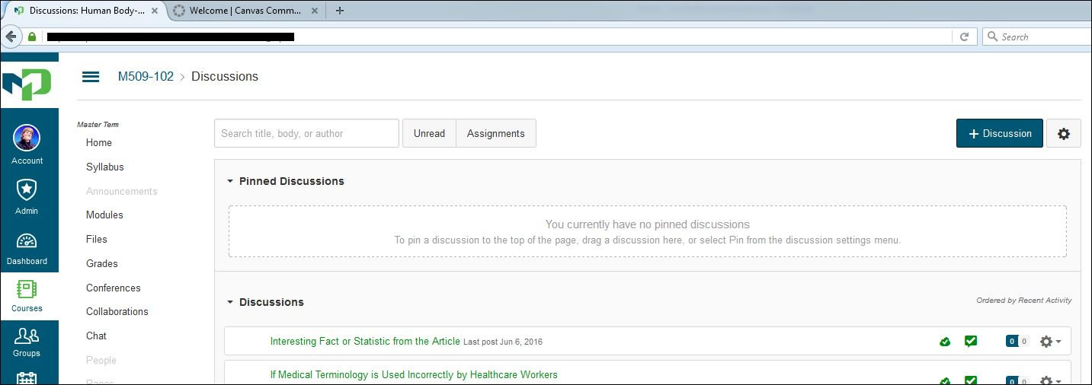Open Collaborations in the course navigation
The width and height of the screenshot is (1092, 385).
point(117,311)
